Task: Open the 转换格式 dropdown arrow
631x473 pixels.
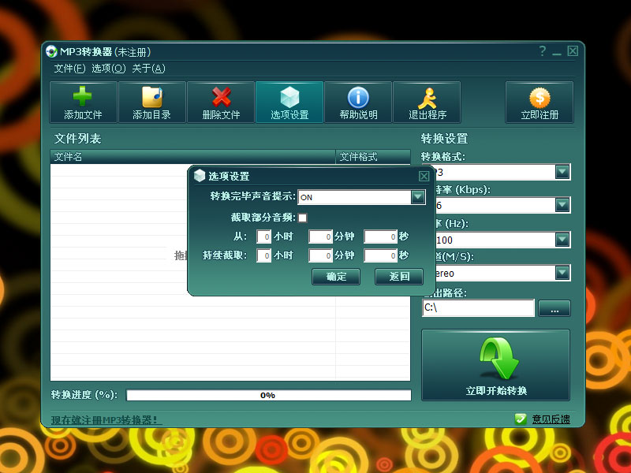Action: pos(562,172)
